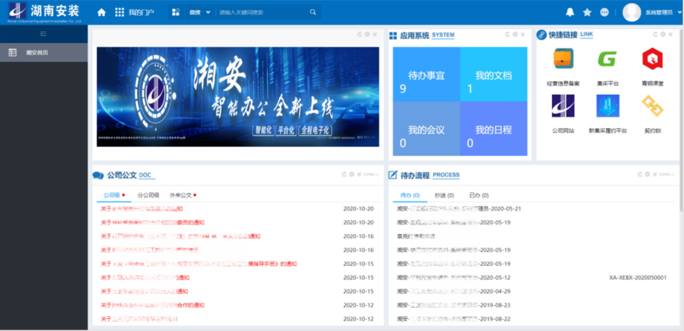Open the 待办事宜 tile

click(426, 74)
